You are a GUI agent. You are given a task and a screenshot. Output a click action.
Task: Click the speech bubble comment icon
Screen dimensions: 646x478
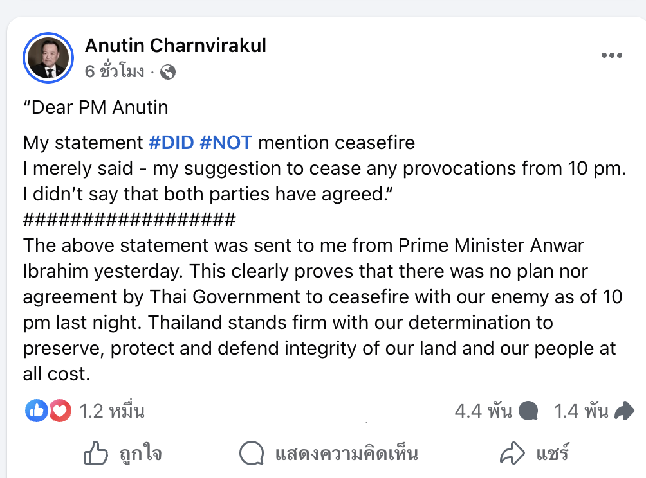click(x=252, y=454)
